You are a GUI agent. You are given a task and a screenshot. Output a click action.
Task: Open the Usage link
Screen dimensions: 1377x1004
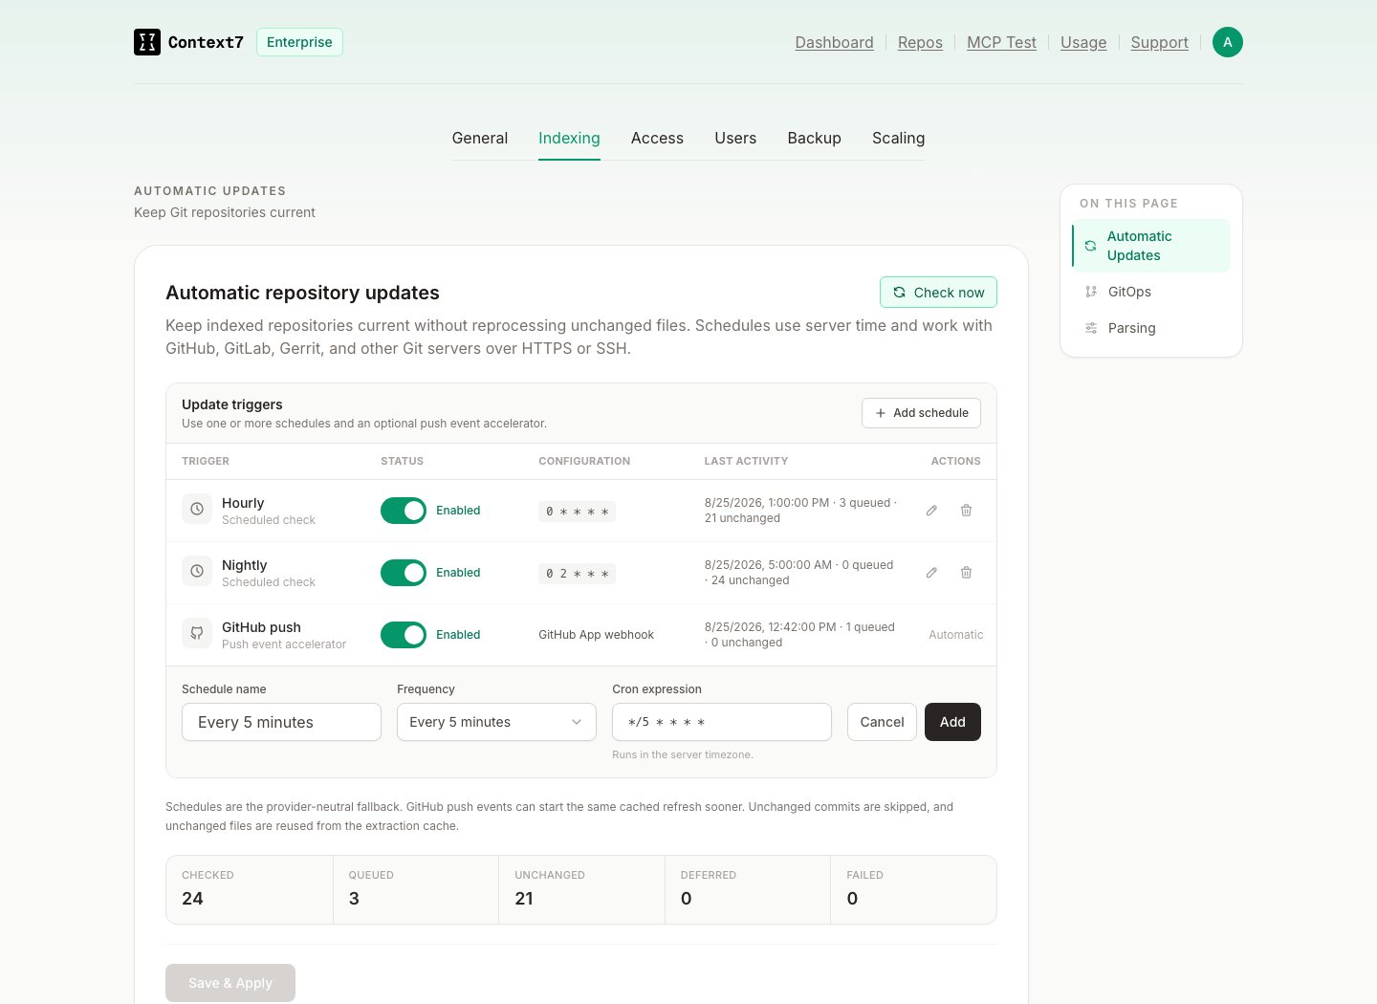point(1083,42)
